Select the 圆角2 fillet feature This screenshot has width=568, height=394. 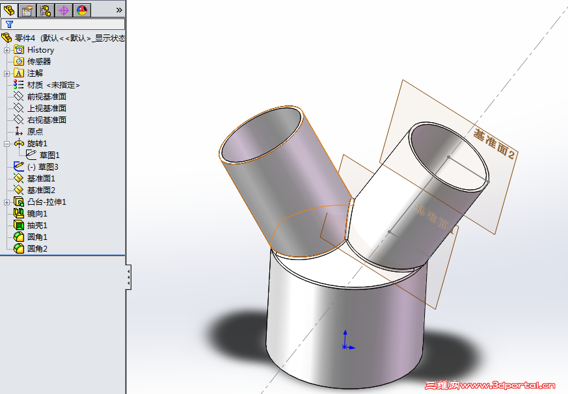pos(37,249)
